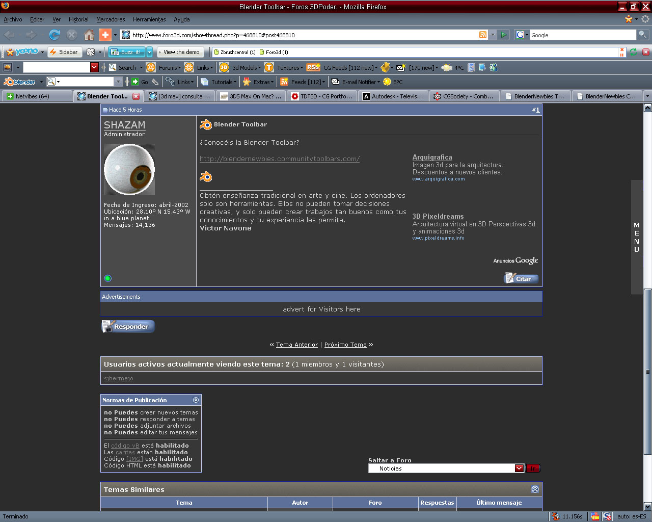Image resolution: width=652 pixels, height=522 pixels.
Task: Click the RSS icon before CG Feeds
Action: click(313, 67)
